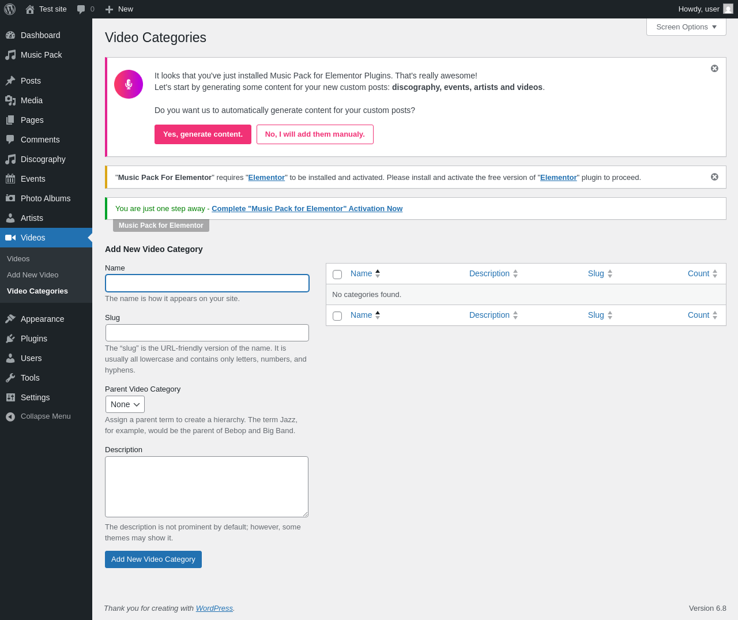Image resolution: width=738 pixels, height=620 pixels.
Task: Check select-all box in table header
Action: point(337,275)
